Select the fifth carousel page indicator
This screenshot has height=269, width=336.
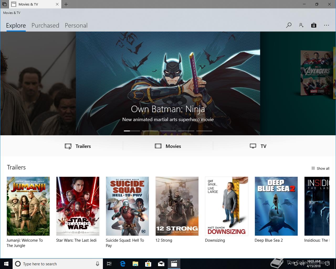coord(204,131)
